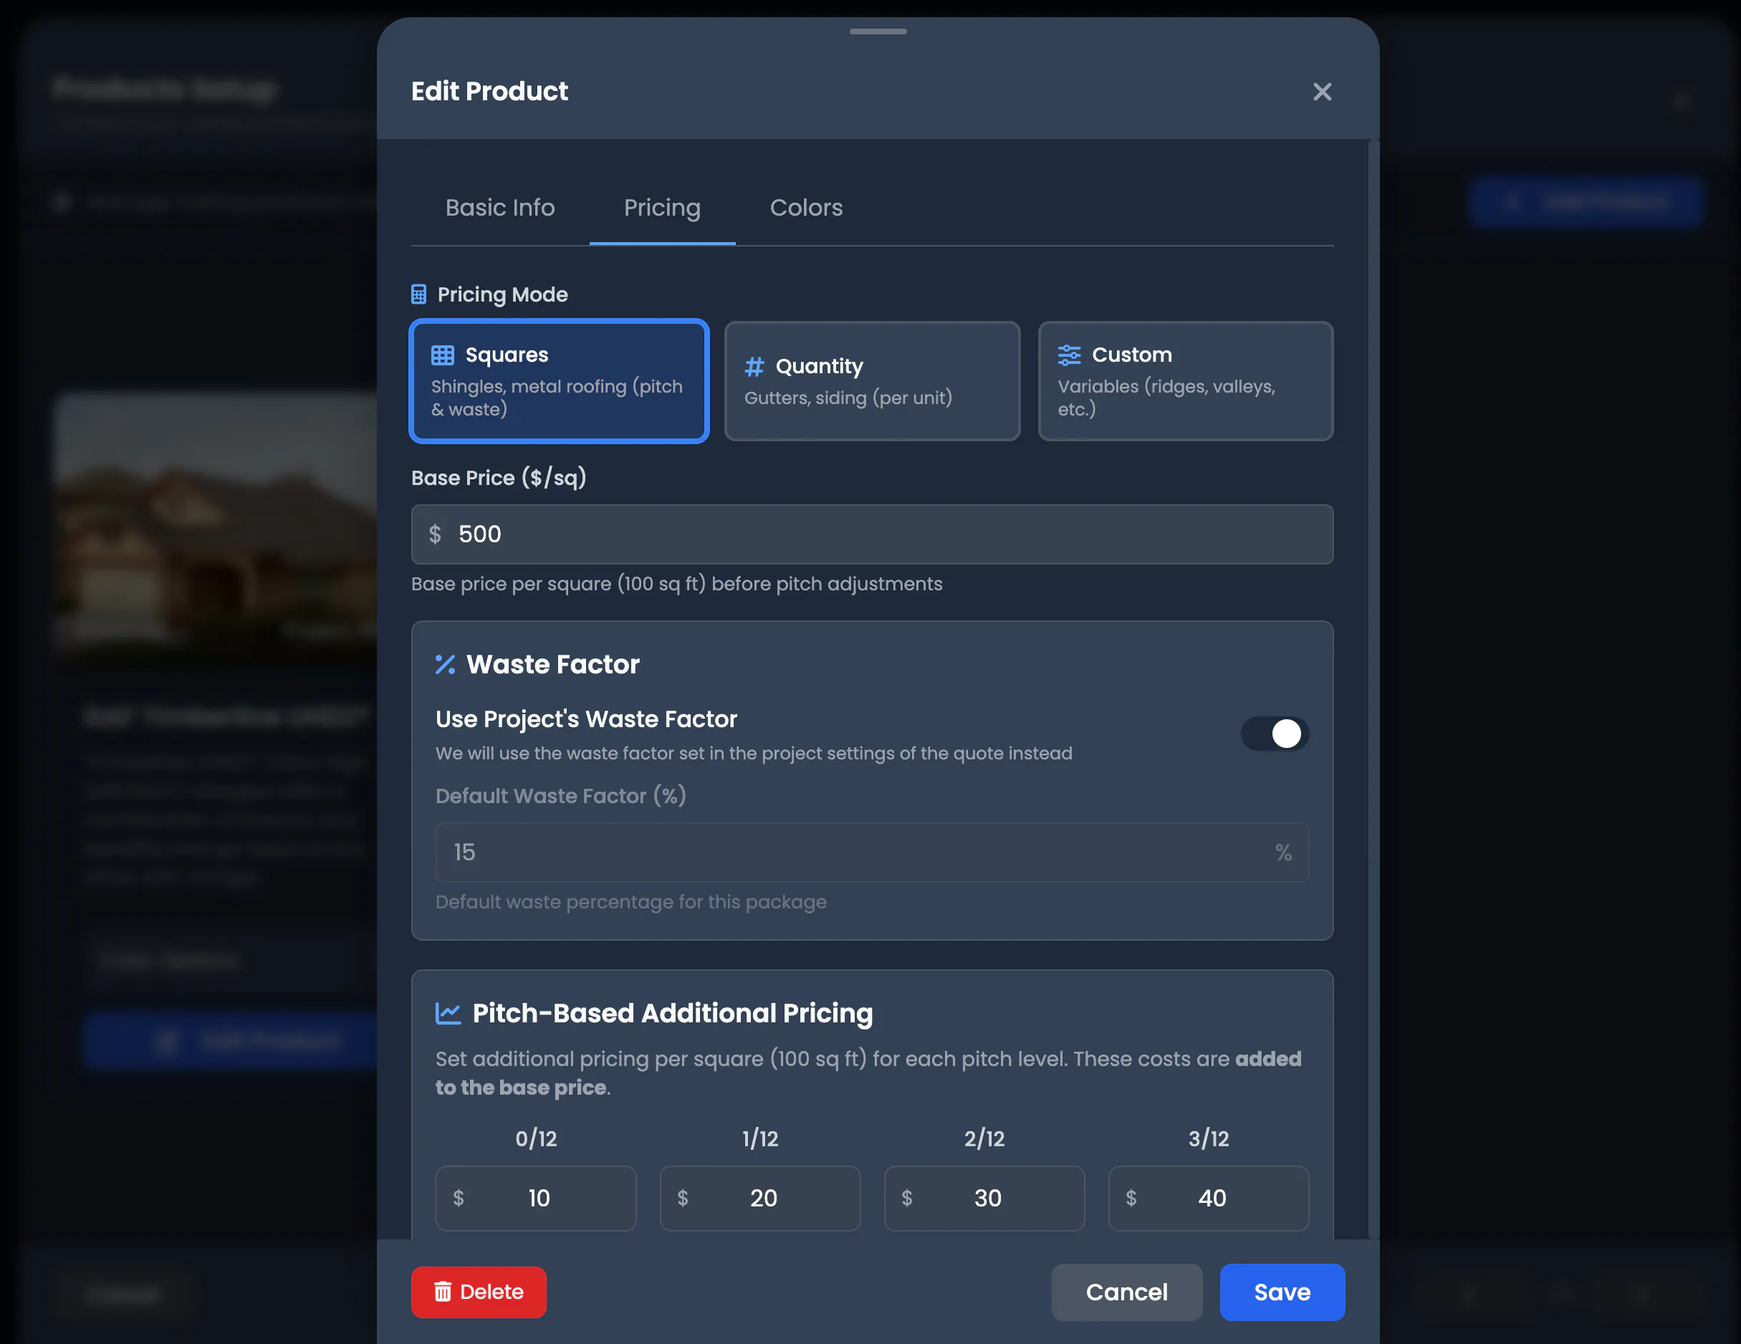Click the trash icon on Delete button
This screenshot has width=1741, height=1344.
point(443,1292)
